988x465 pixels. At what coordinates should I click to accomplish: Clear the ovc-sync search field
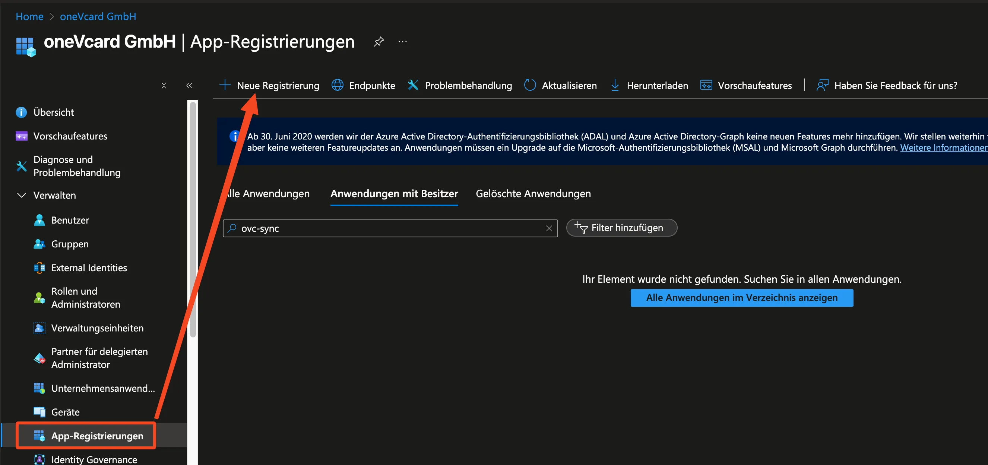pos(549,228)
